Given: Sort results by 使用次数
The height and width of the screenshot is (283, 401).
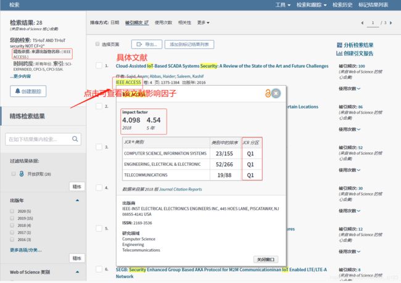Looking at the screenshot, I should click(163, 23).
